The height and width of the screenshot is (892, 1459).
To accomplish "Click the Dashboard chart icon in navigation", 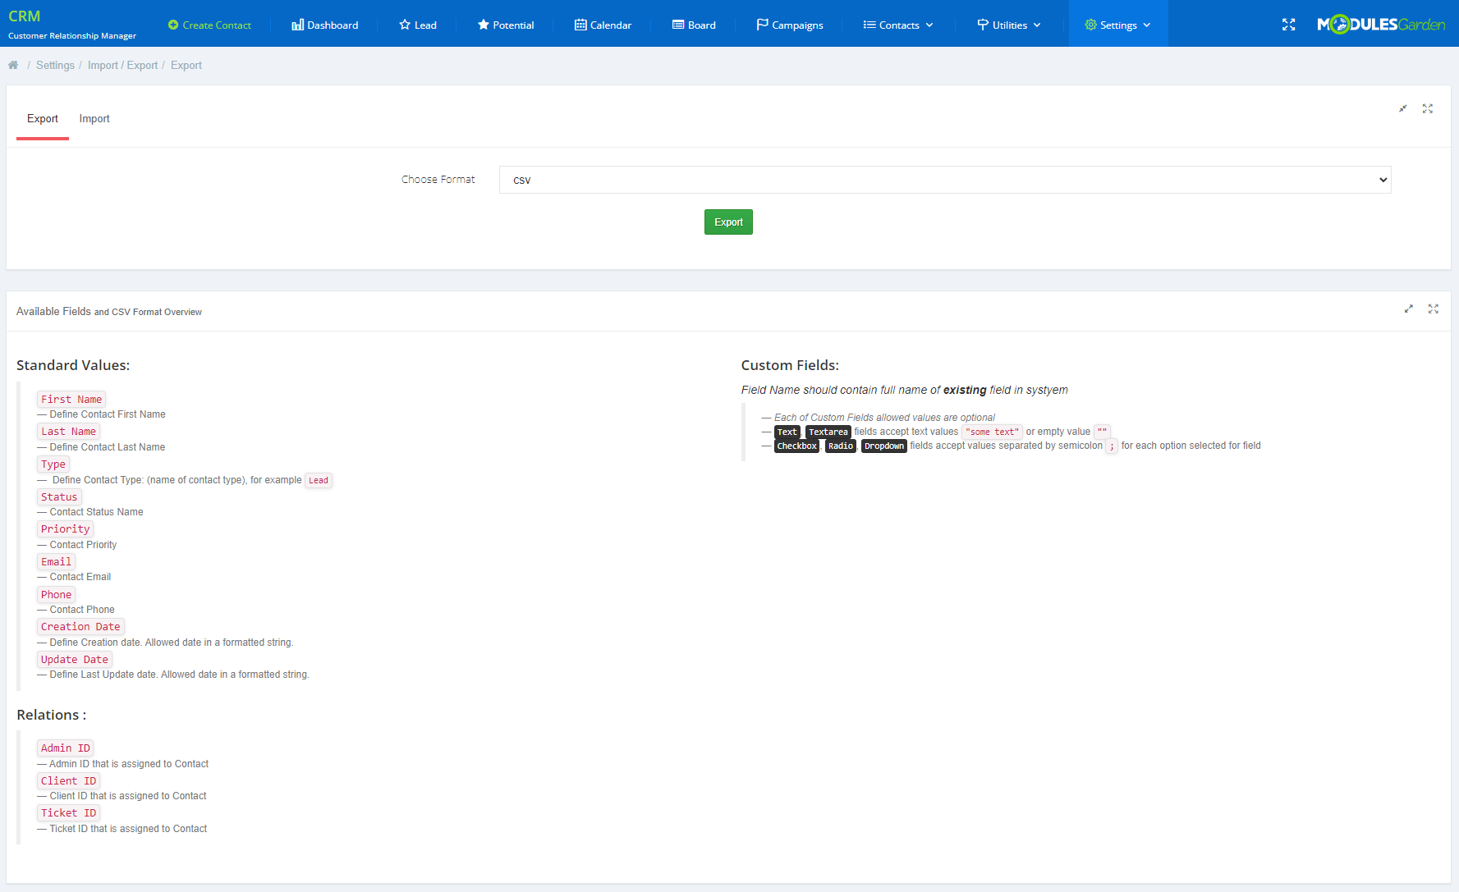I will click(297, 25).
